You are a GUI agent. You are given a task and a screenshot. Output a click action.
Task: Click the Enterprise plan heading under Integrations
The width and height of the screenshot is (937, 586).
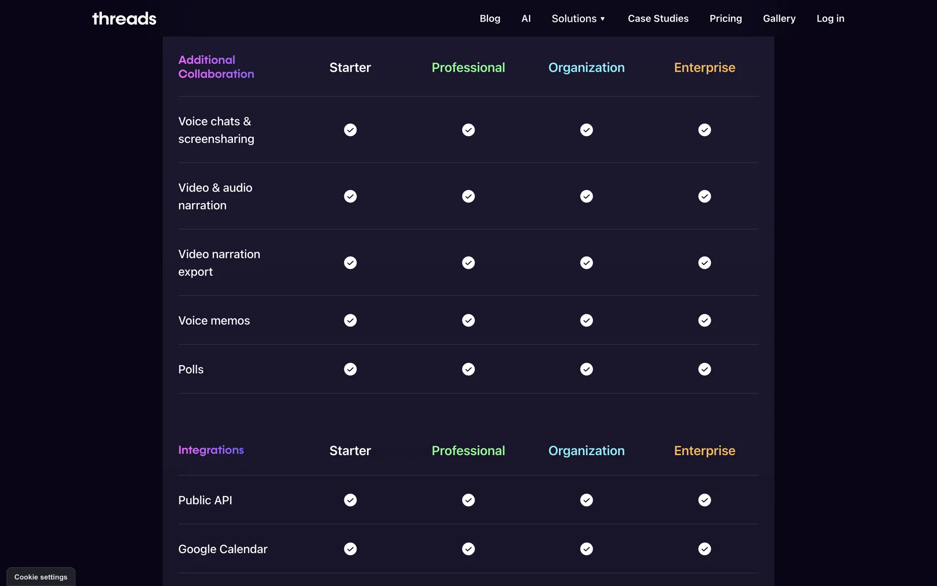[704, 451]
